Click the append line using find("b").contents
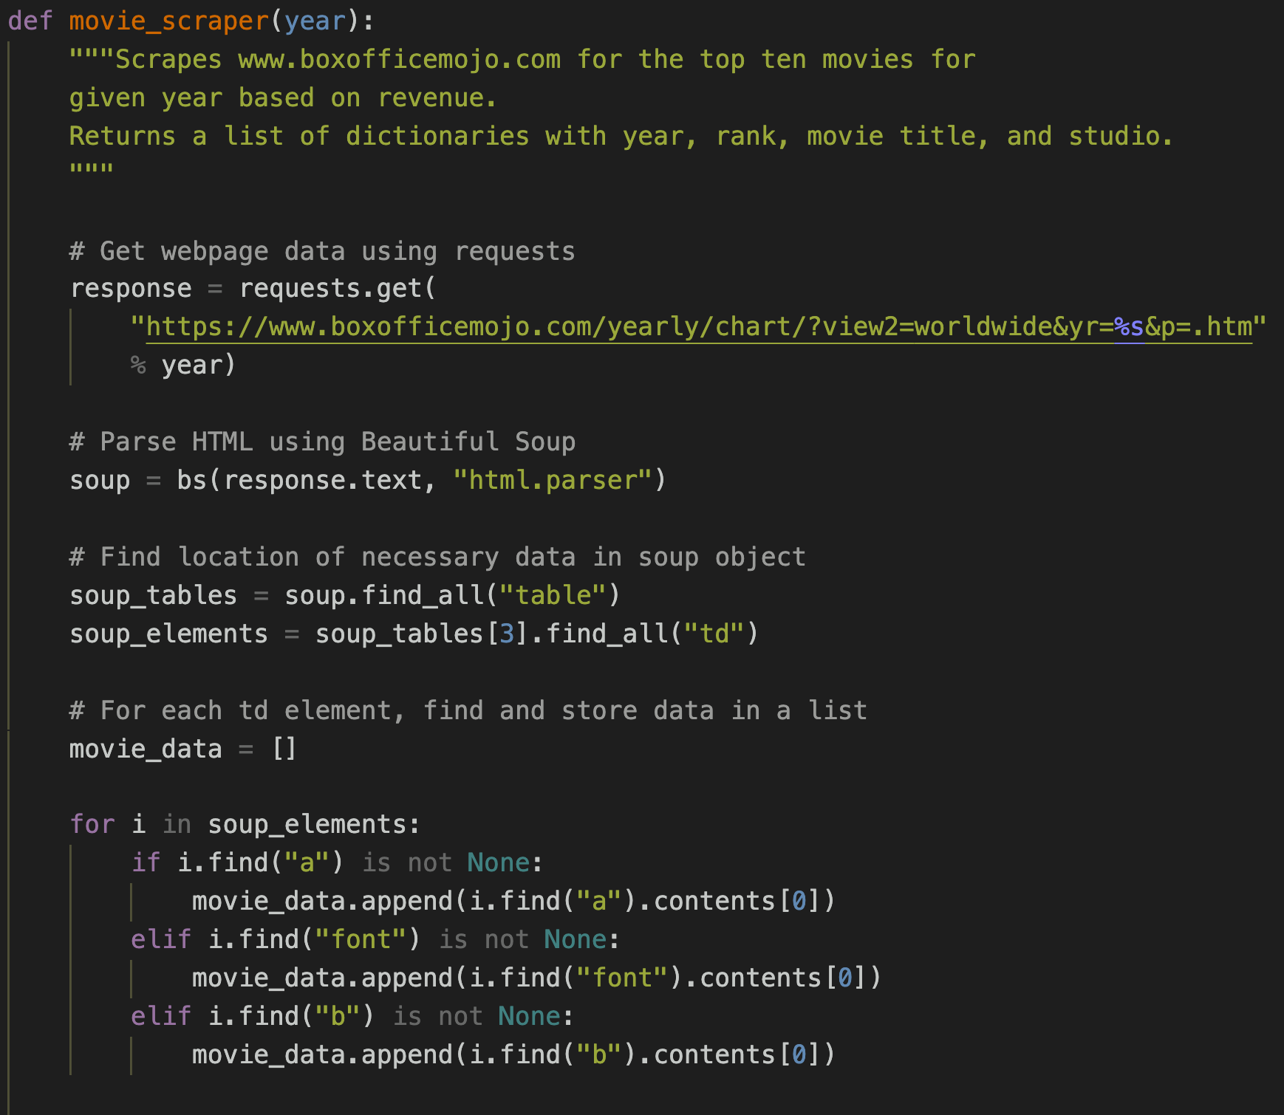Screen dimensions: 1284x1115 514,1054
